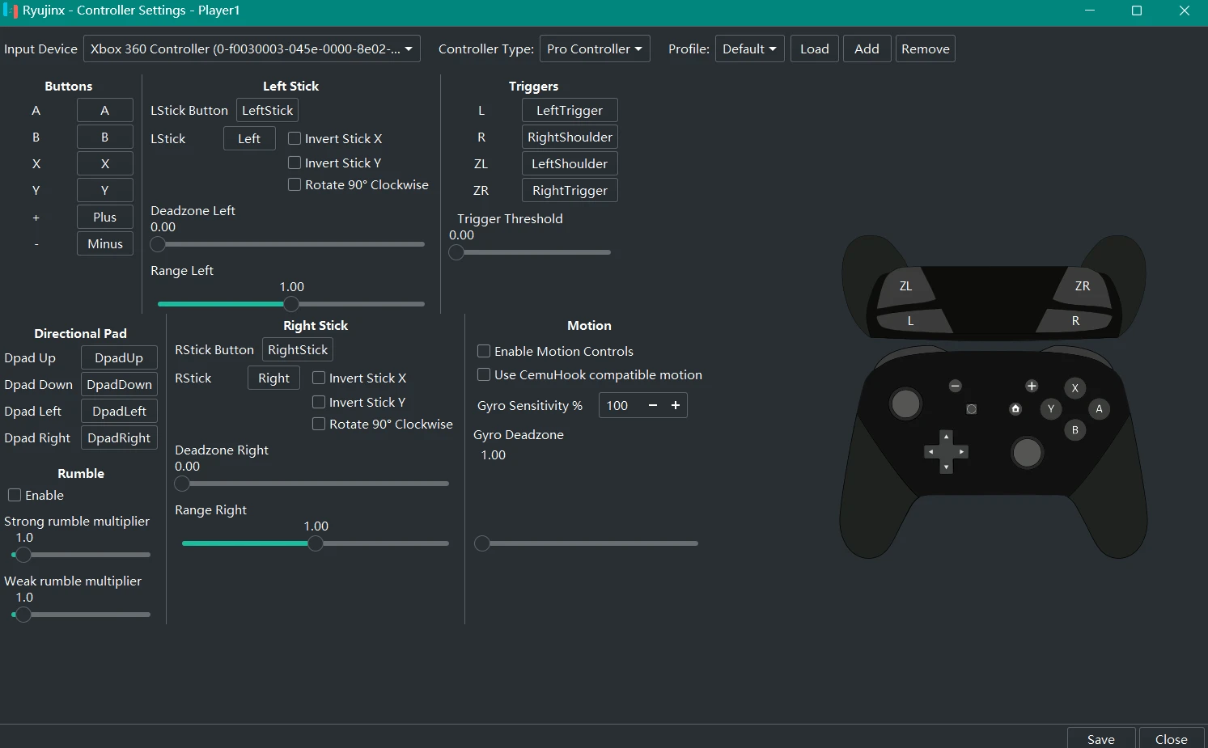Click the Load profile button
Screen dimensions: 1208x748
coord(814,49)
